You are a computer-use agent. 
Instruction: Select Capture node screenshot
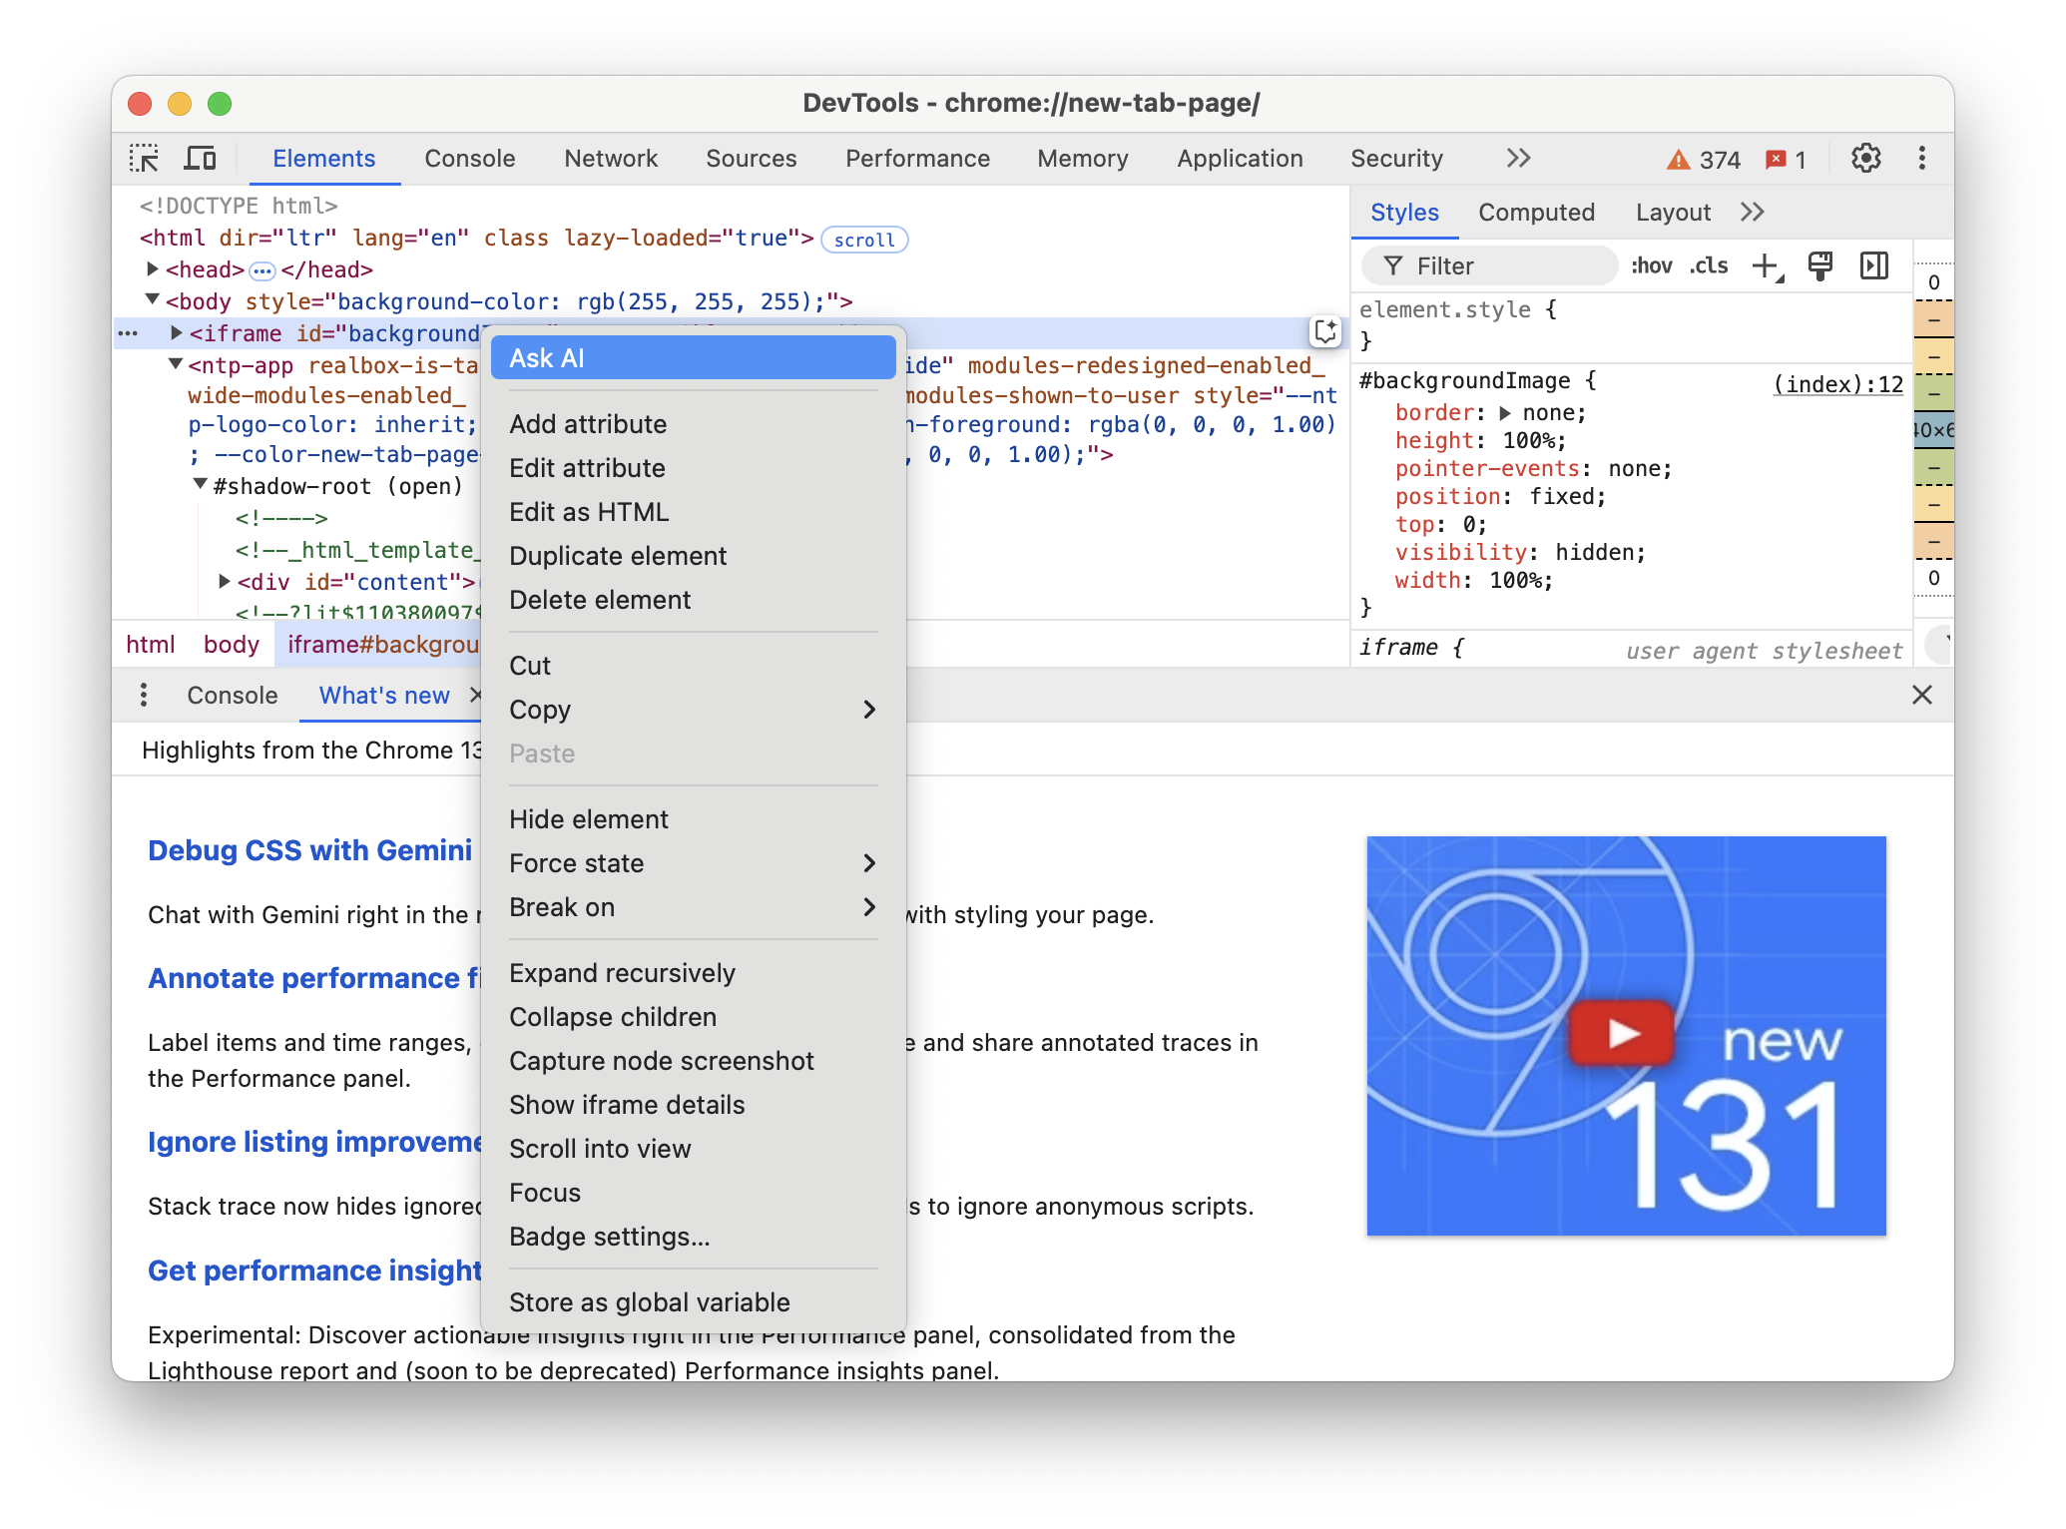click(x=693, y=1061)
